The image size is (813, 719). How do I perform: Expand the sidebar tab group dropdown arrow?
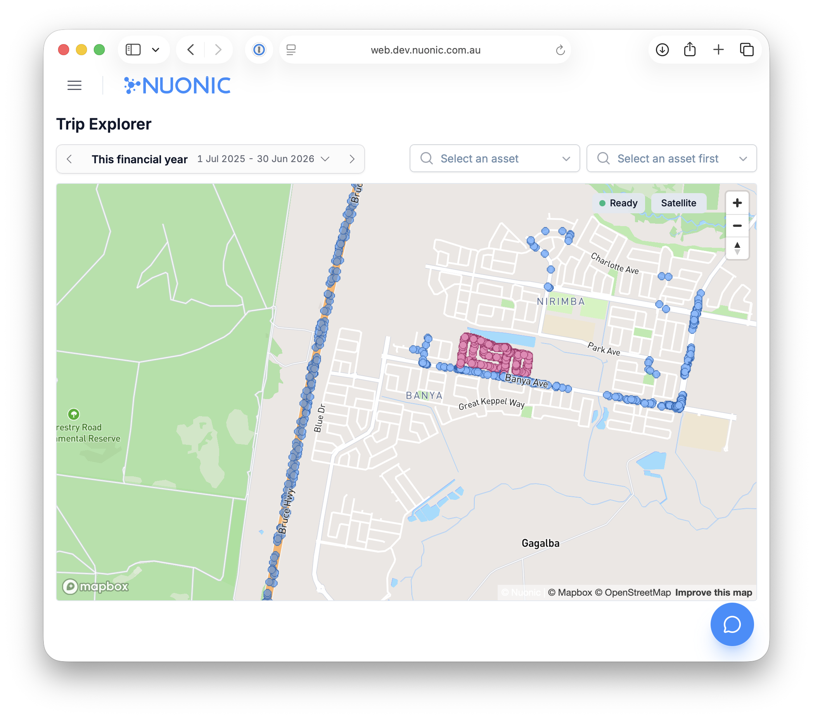click(x=156, y=50)
